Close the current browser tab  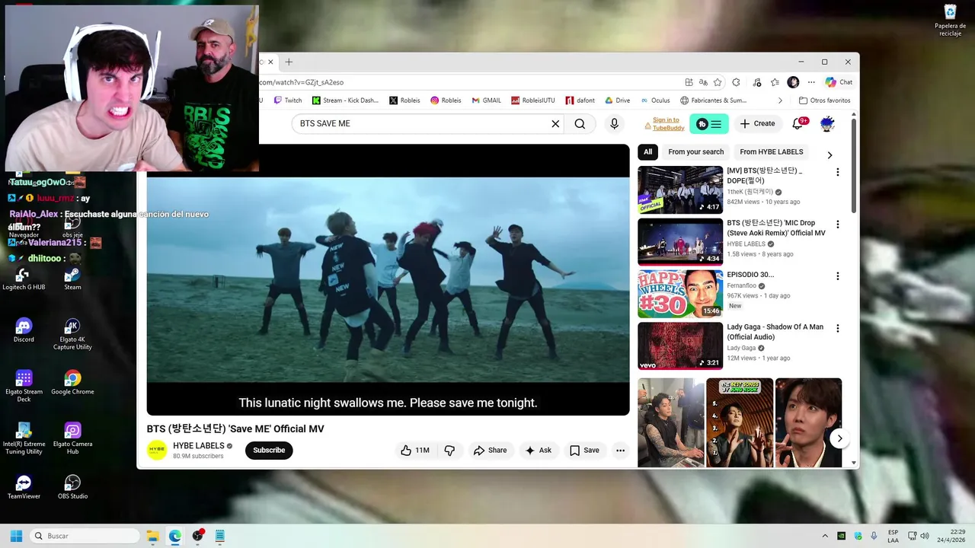click(270, 62)
